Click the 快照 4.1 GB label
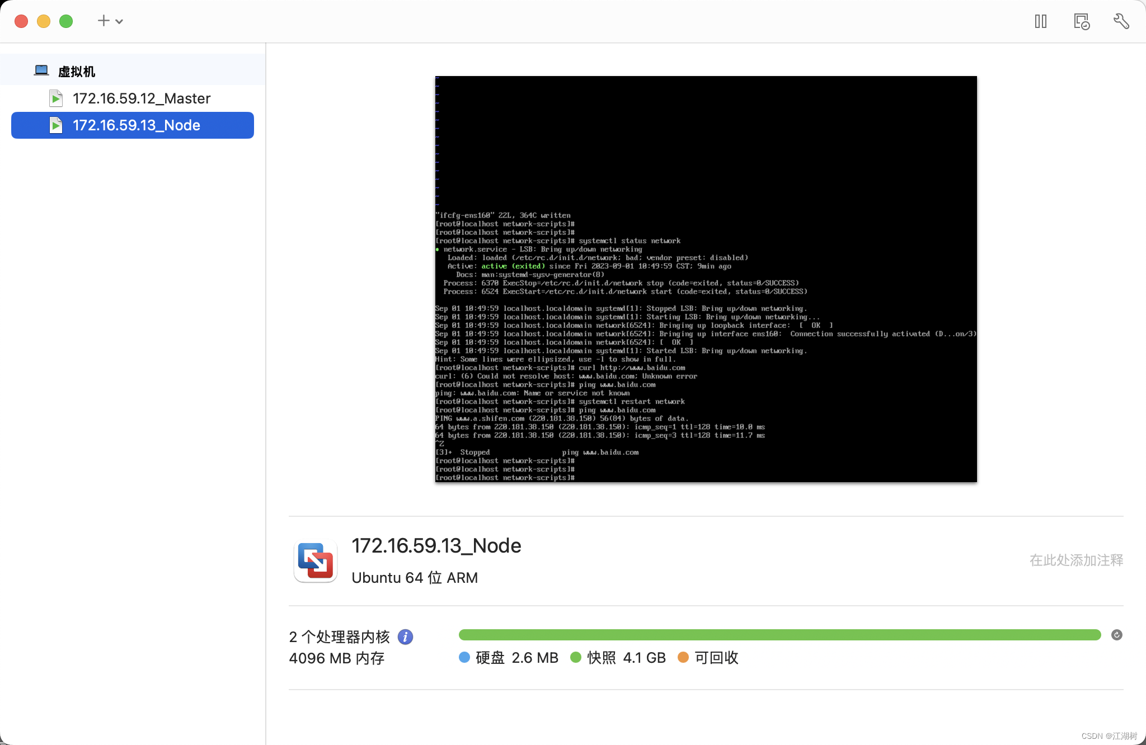The height and width of the screenshot is (745, 1146). pyautogui.click(x=627, y=658)
